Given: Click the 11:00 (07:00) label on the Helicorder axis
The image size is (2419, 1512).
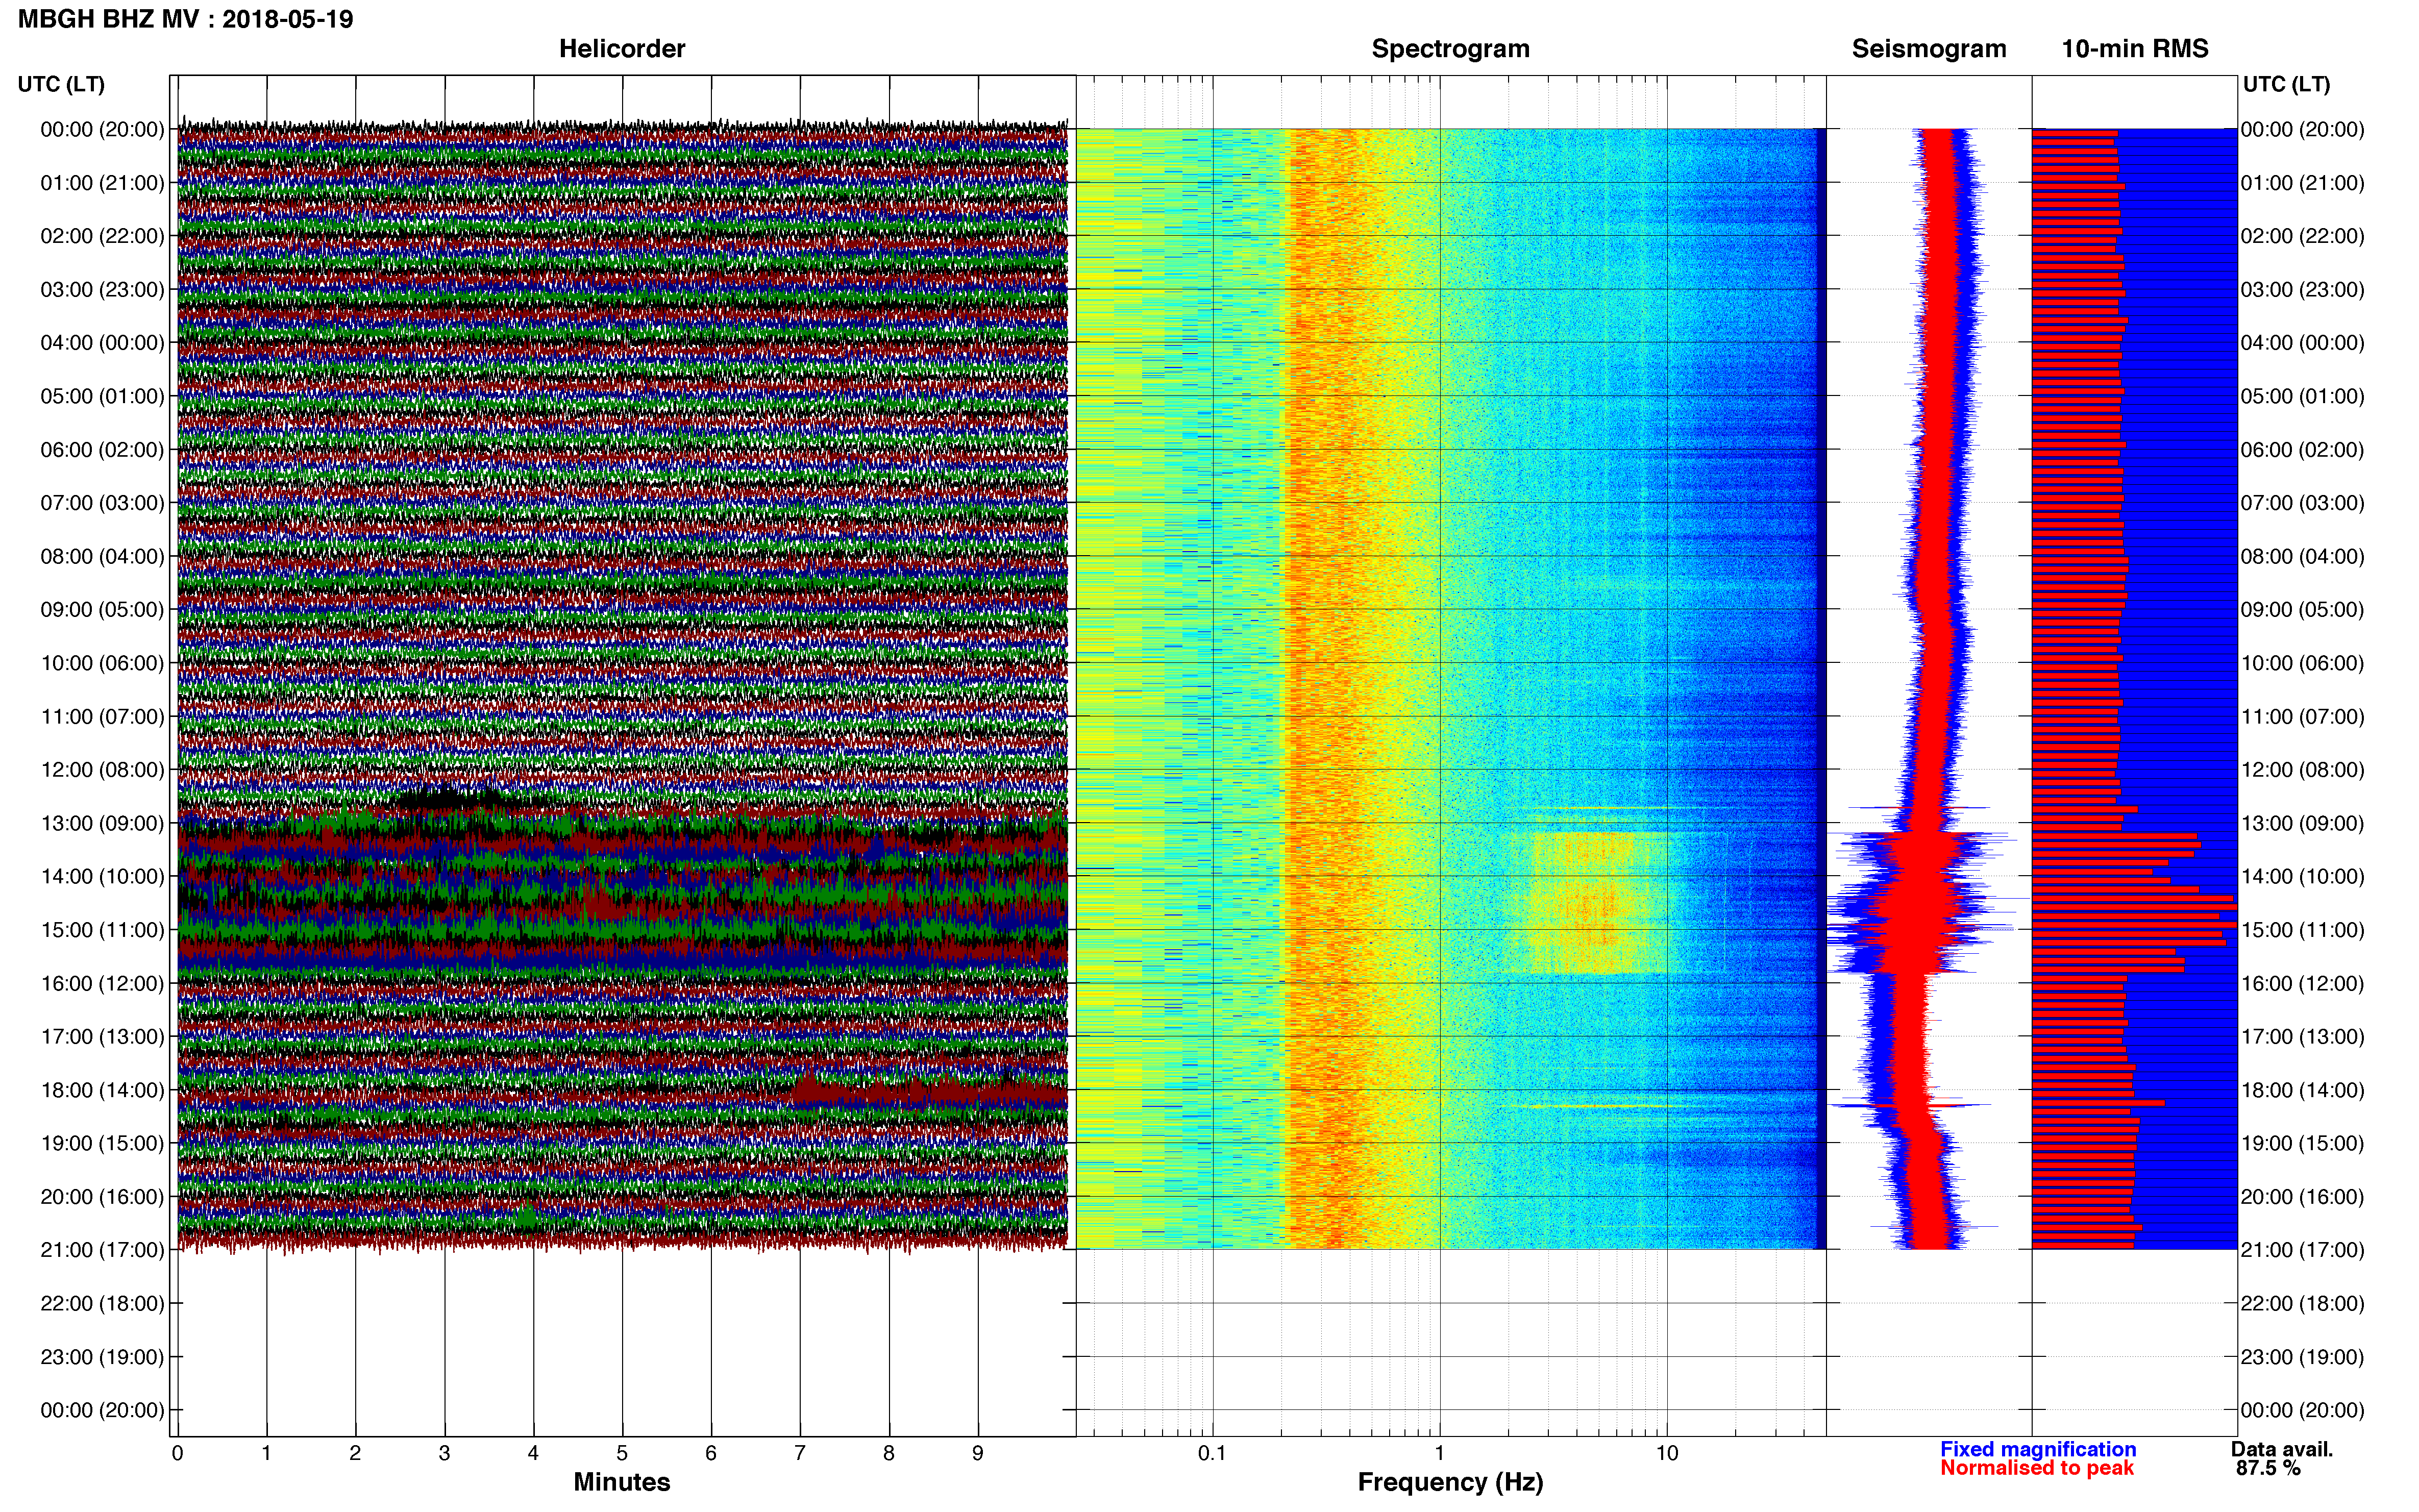Looking at the screenshot, I should tap(102, 717).
